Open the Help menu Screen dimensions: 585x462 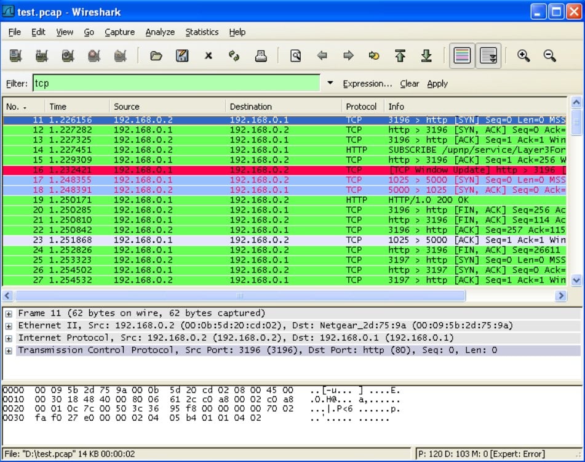point(237,32)
